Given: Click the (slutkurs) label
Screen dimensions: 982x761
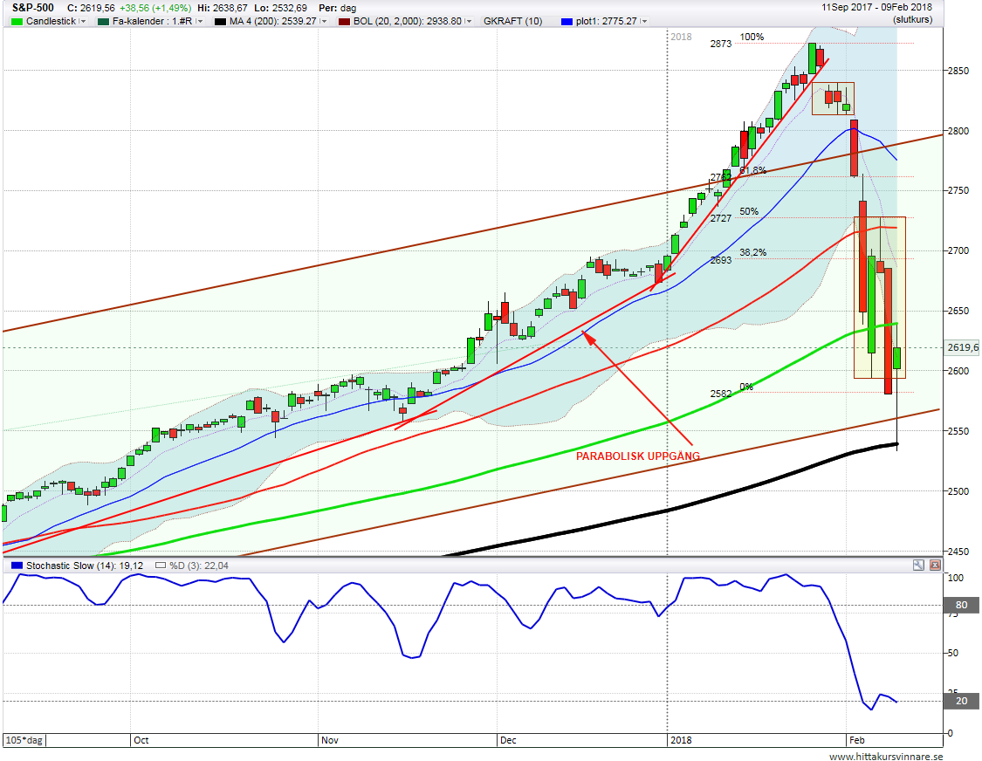Looking at the screenshot, I should click(912, 20).
